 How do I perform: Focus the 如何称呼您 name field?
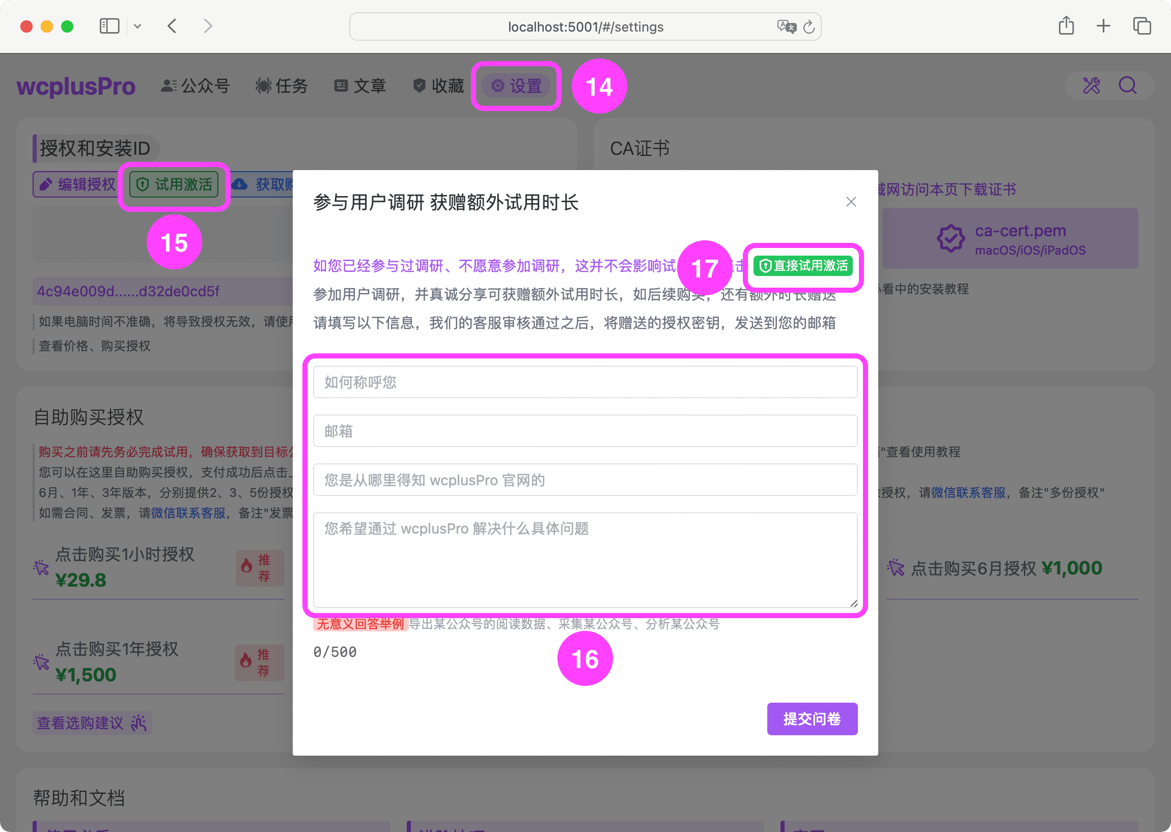(x=585, y=382)
